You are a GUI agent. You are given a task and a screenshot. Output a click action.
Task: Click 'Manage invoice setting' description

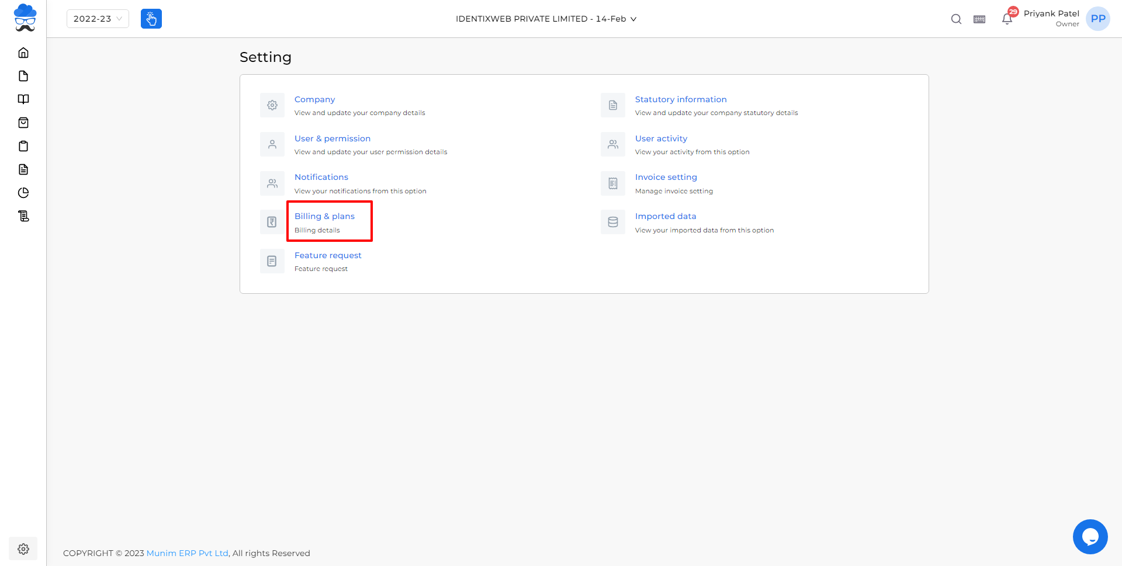point(674,191)
